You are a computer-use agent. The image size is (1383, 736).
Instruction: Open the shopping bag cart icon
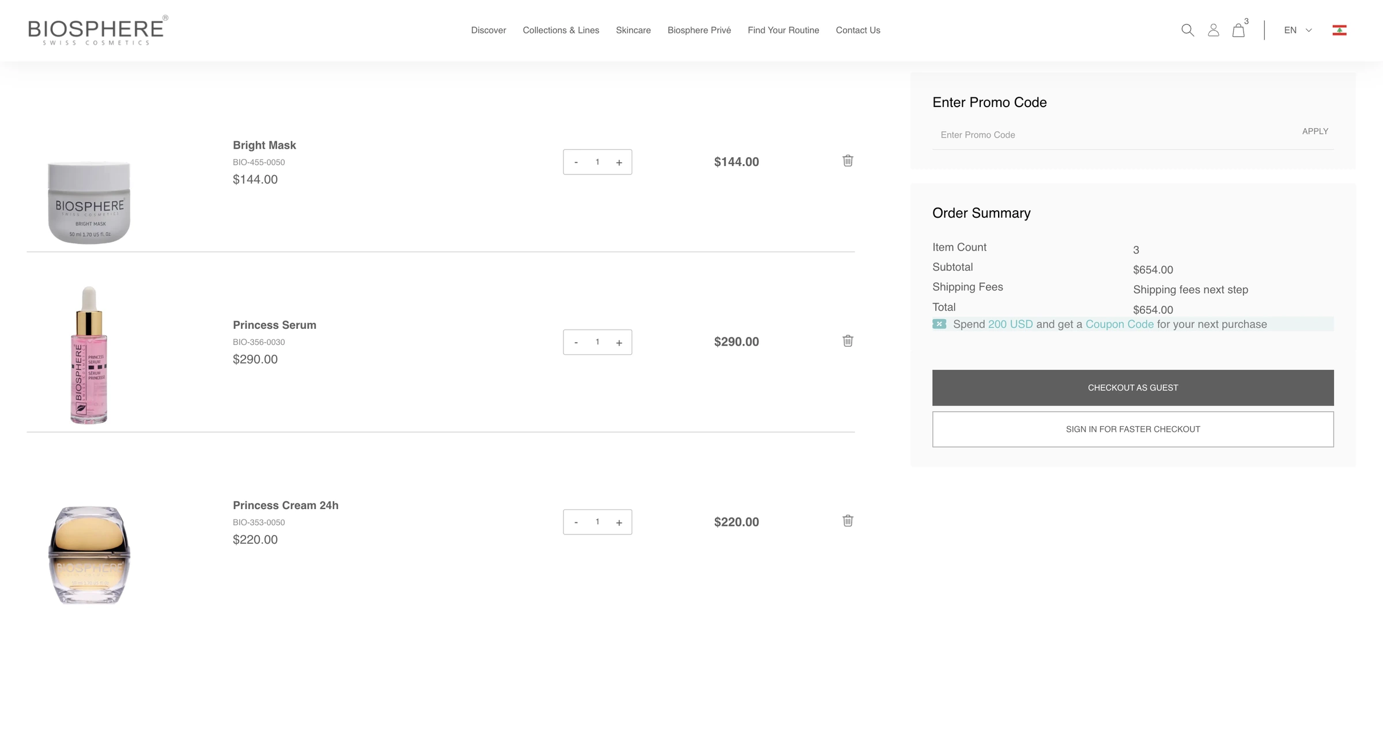pyautogui.click(x=1238, y=30)
